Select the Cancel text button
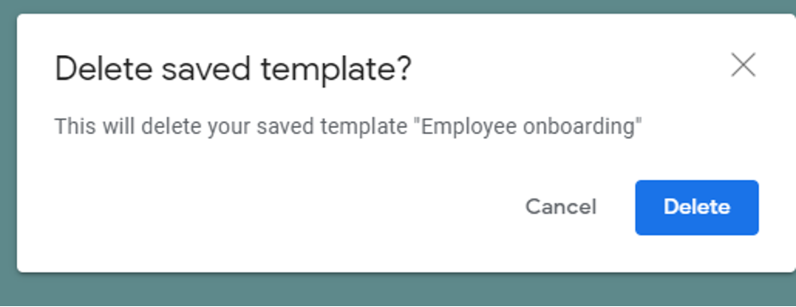The image size is (796, 307). pyautogui.click(x=560, y=207)
